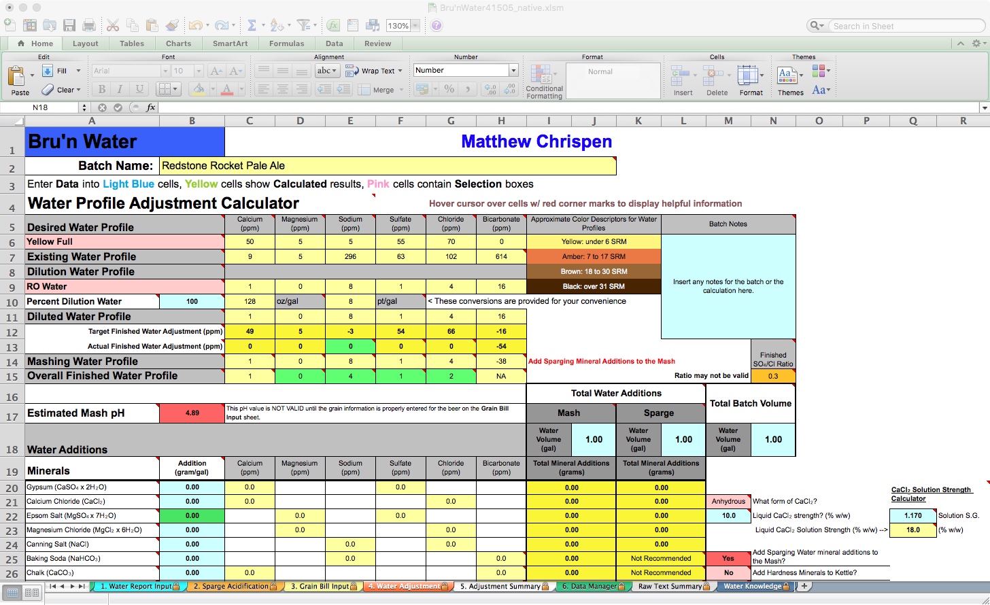Click the Filter funnel icon

click(x=303, y=26)
